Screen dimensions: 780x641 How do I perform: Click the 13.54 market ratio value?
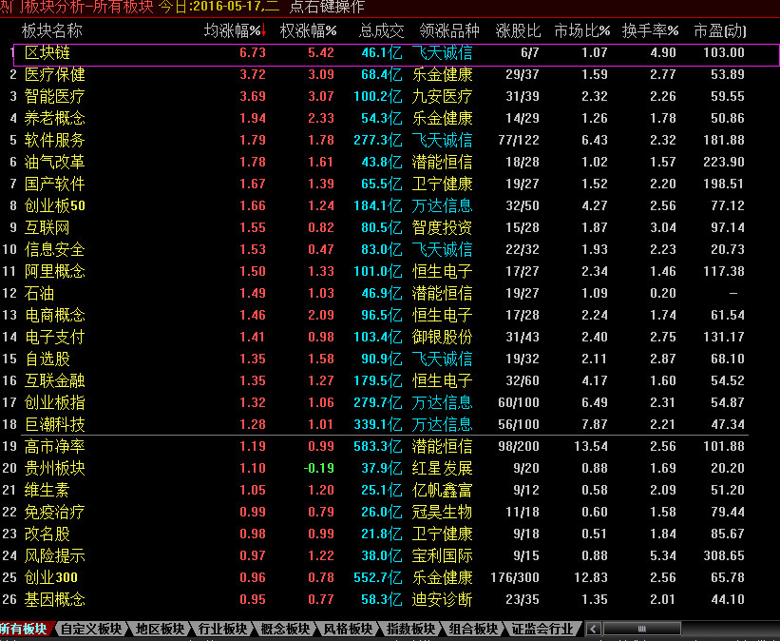pos(591,446)
